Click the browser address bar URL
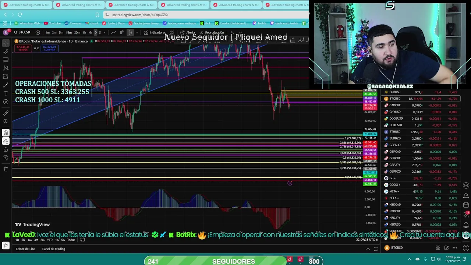 pyautogui.click(x=140, y=15)
